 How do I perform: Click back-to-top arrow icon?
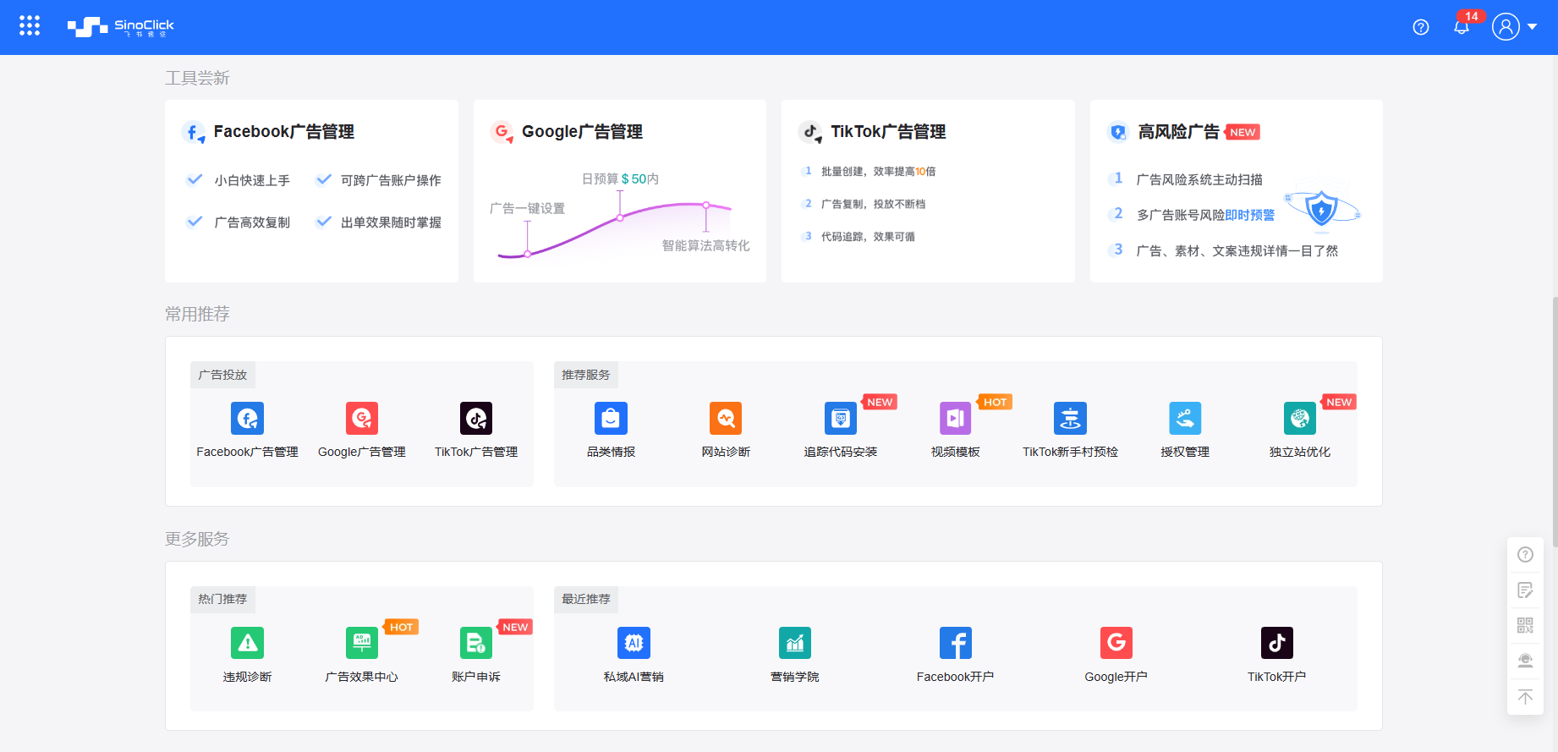point(1525,697)
